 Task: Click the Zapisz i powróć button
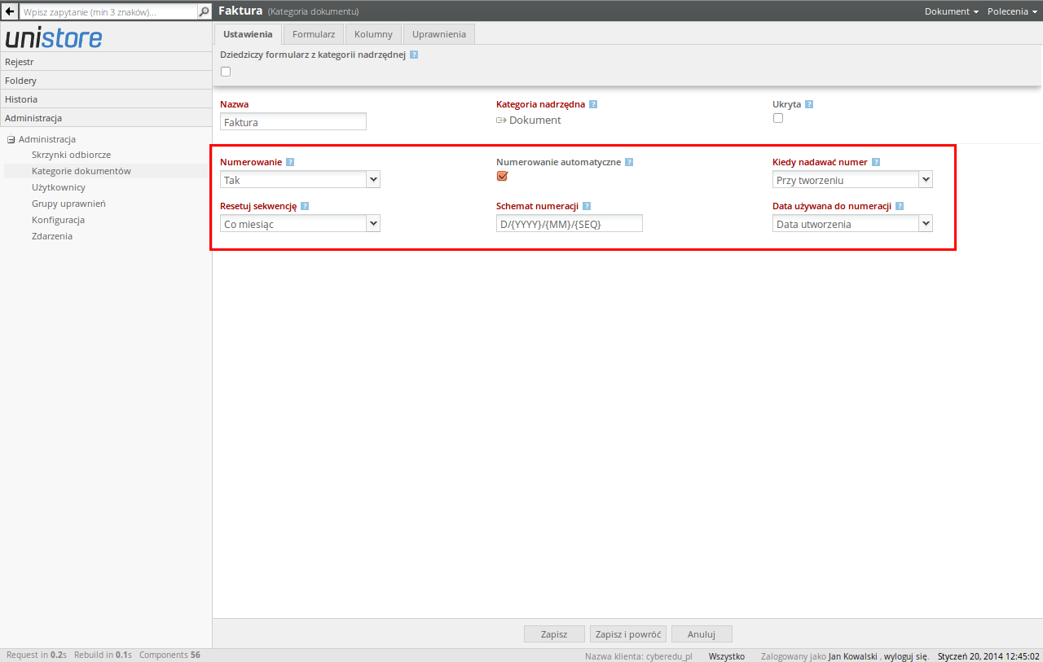628,634
